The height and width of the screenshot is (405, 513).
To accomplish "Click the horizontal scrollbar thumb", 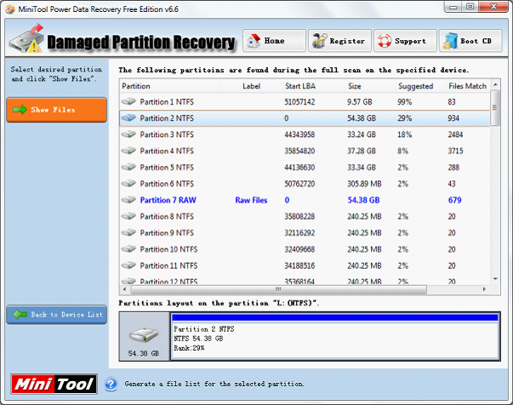I will (278, 289).
